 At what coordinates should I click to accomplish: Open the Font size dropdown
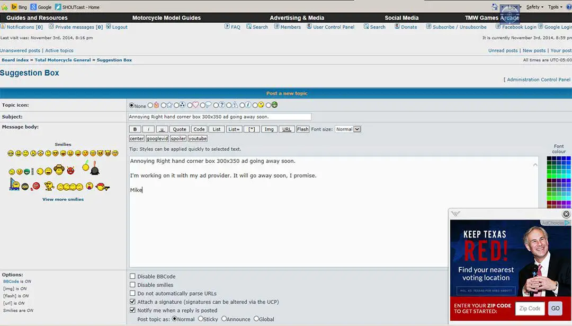[x=348, y=129]
